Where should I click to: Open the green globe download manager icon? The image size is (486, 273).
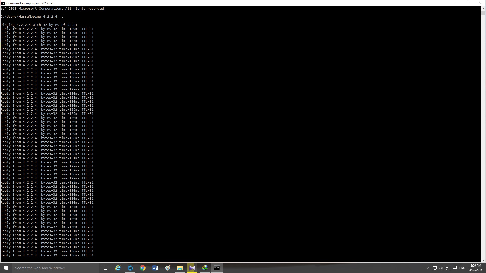tap(205, 268)
